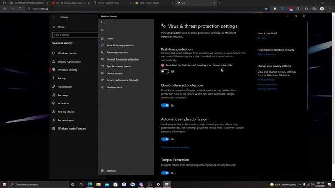Open Privacy settings link

tap(265, 80)
